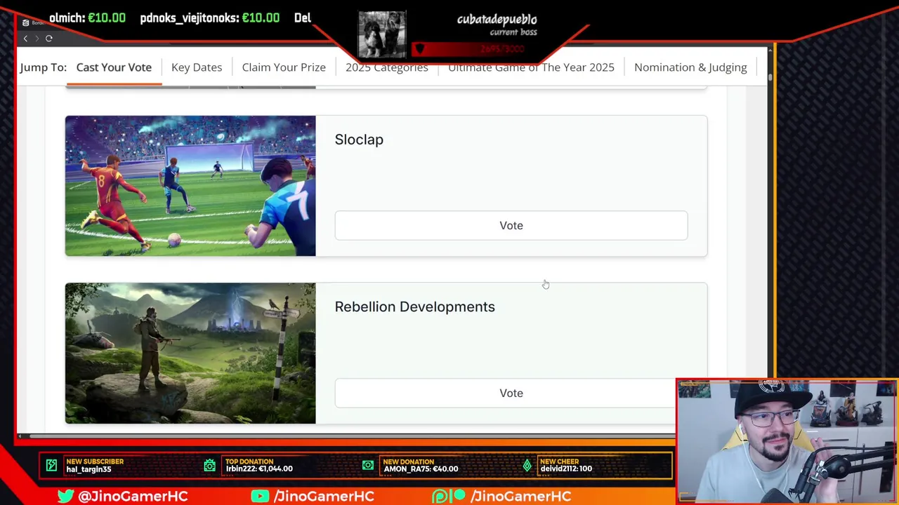Open the Sloclap football game thumbnail
Screen dimensions: 899x505
coord(190,186)
